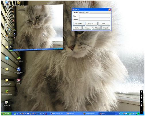Click the To desktop button

click(x=79, y=24)
